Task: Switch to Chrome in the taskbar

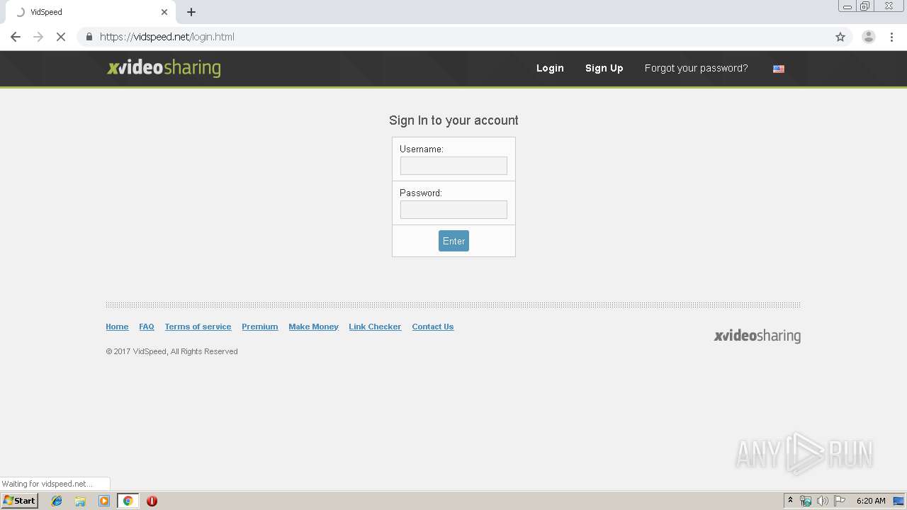Action: pos(128,501)
